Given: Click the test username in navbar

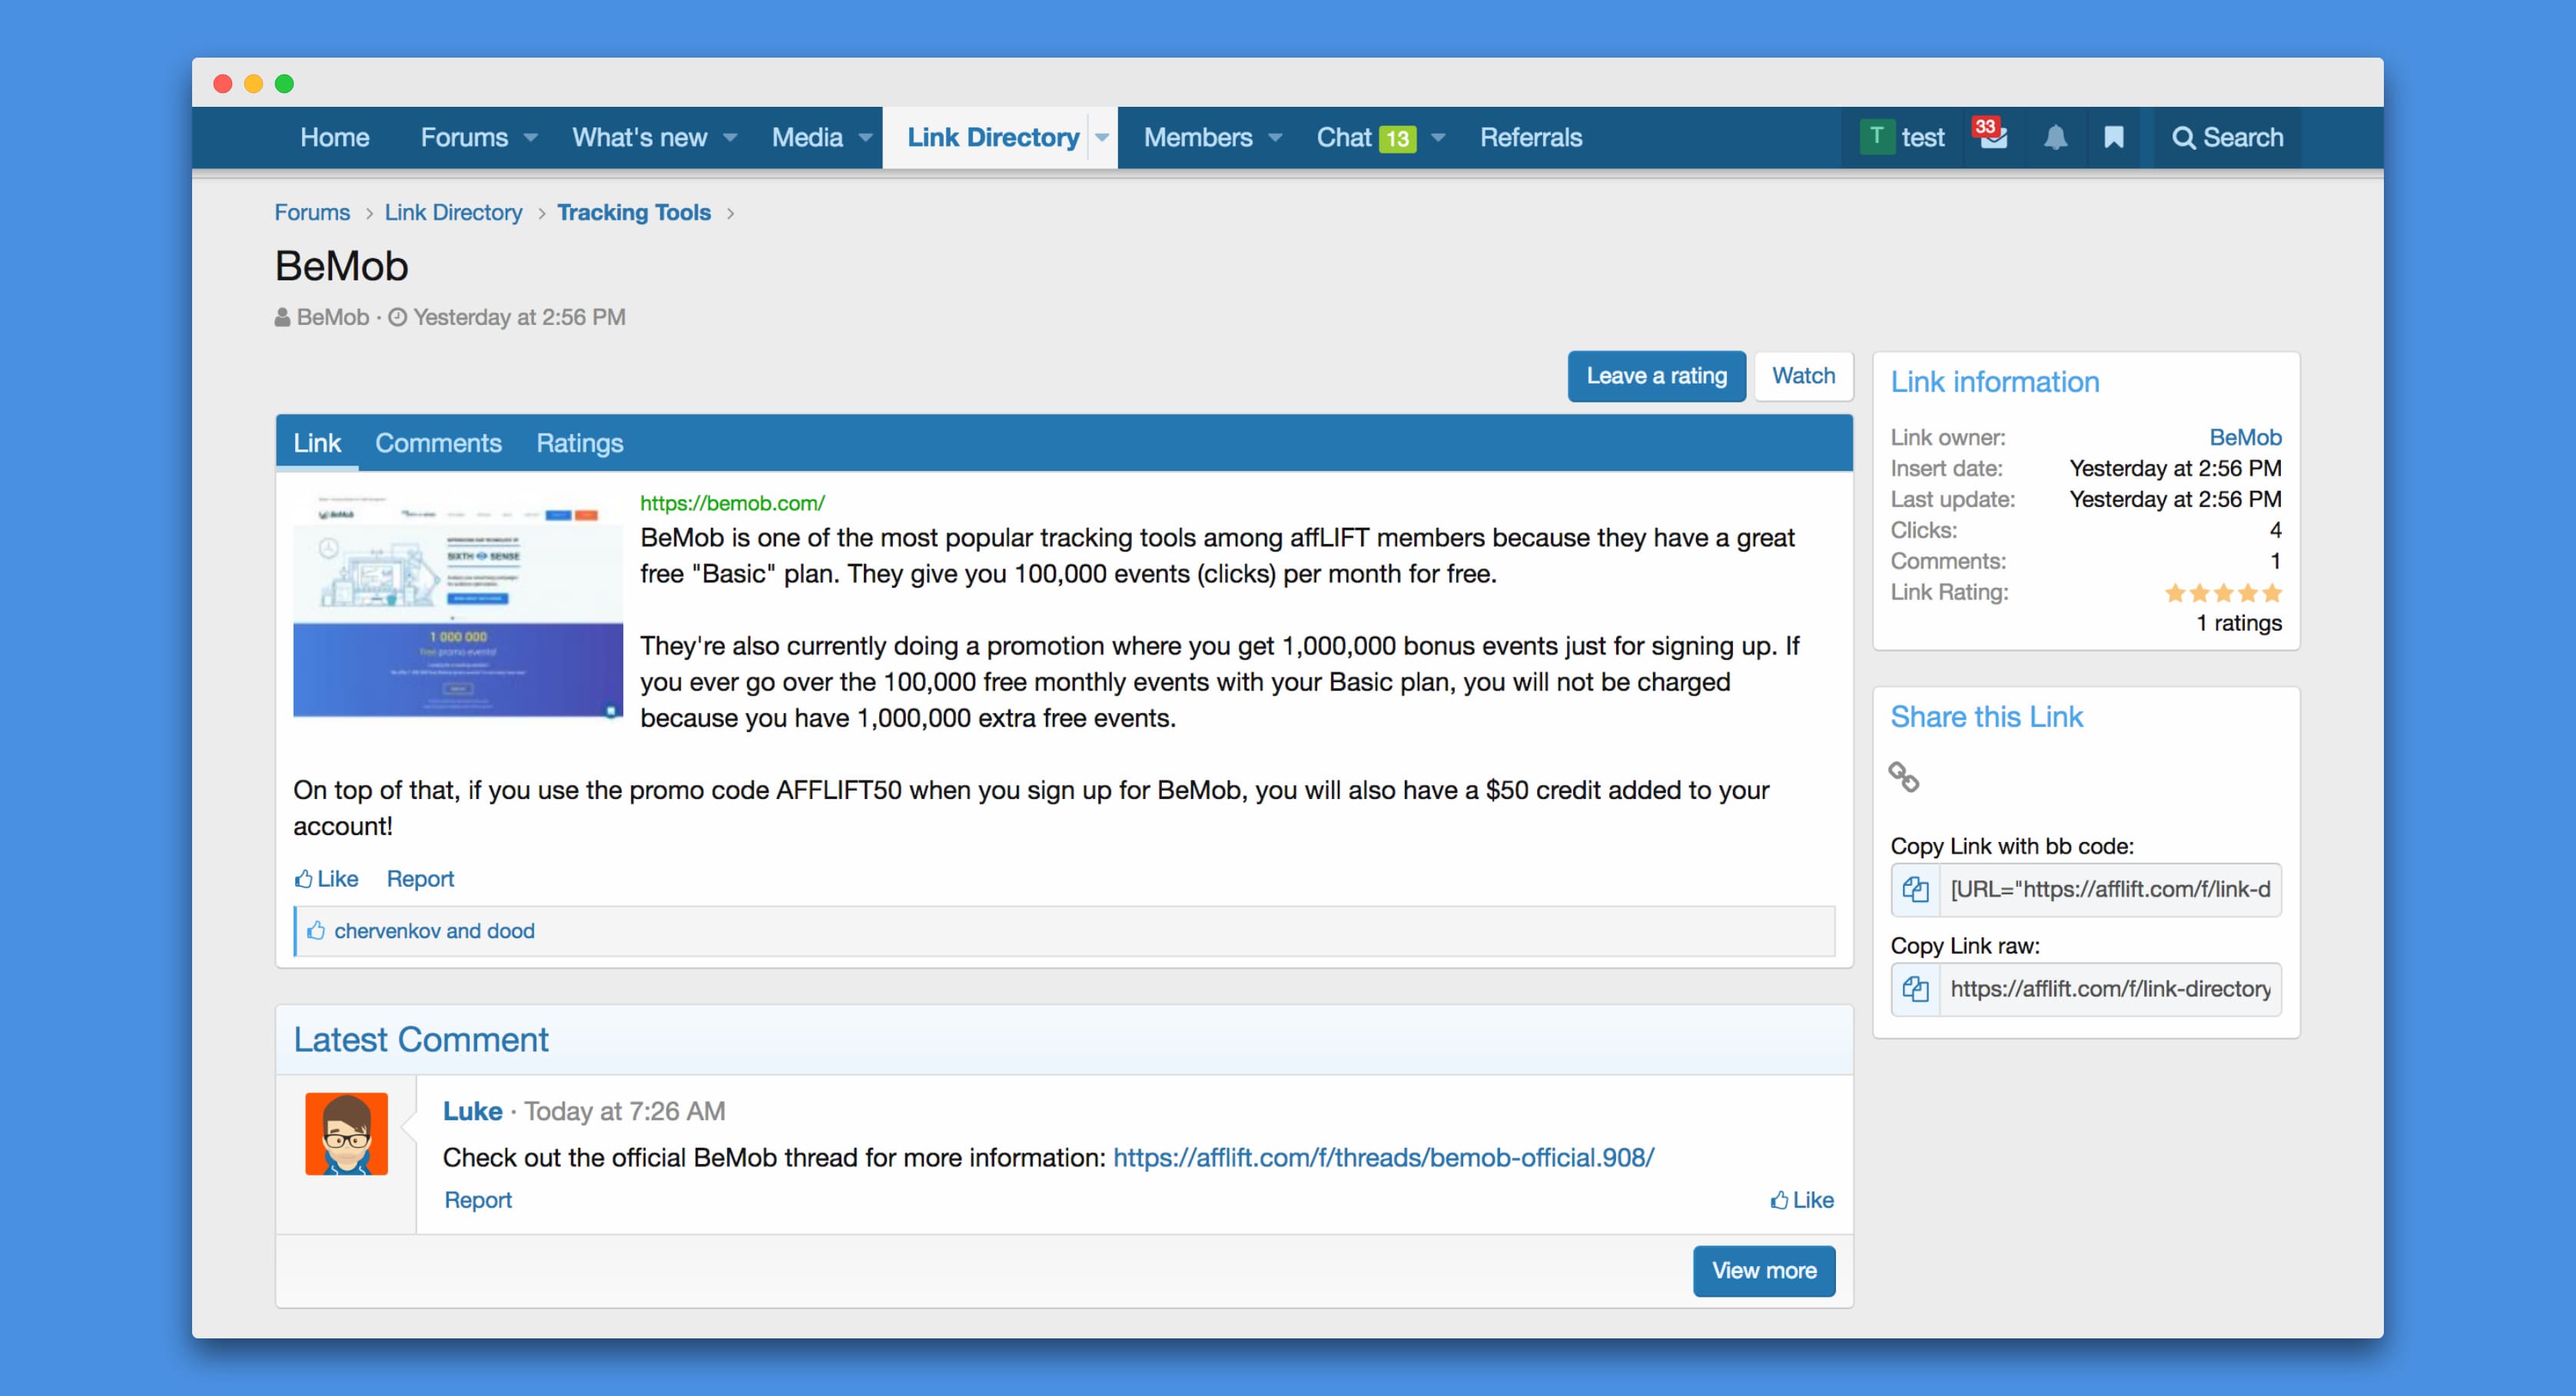Looking at the screenshot, I should (x=1923, y=137).
